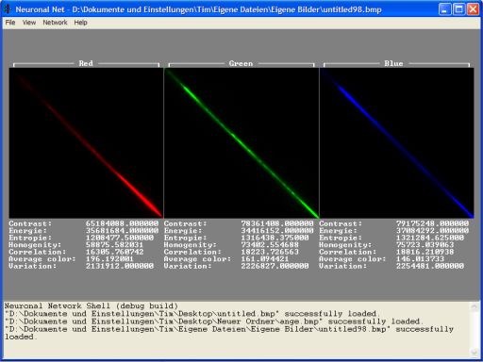483x362 pixels.
Task: Click the Red channel header label
Action: (x=86, y=63)
